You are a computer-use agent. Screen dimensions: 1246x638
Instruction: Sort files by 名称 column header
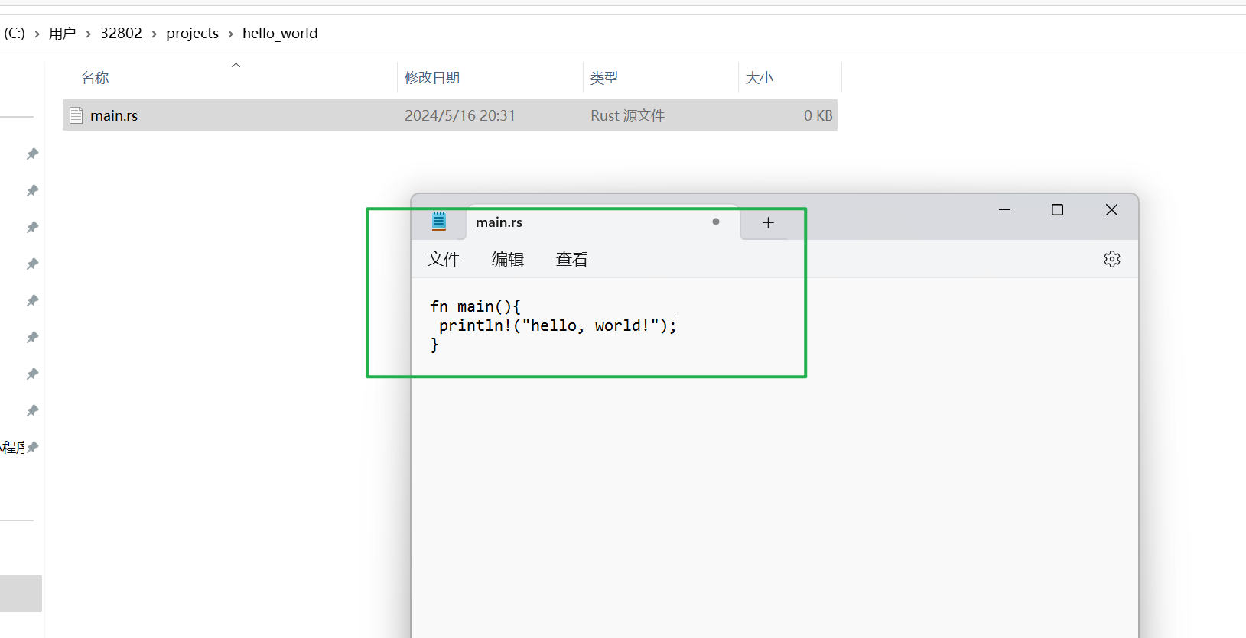point(95,78)
